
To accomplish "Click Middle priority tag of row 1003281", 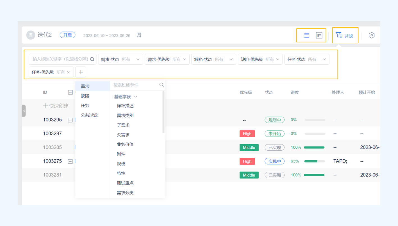I will (249, 175).
